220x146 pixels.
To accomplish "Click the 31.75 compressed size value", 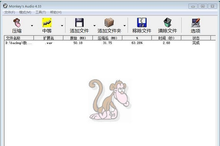I will [x=107, y=43].
